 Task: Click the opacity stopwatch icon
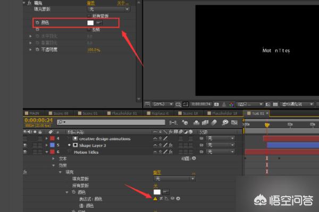[x=37, y=49]
